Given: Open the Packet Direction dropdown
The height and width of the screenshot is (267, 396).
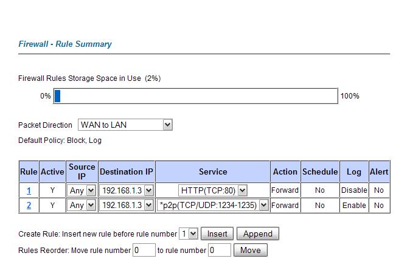Looking at the screenshot, I should (125, 125).
